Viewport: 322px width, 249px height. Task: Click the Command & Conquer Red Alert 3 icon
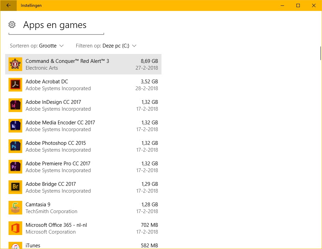tap(15, 64)
